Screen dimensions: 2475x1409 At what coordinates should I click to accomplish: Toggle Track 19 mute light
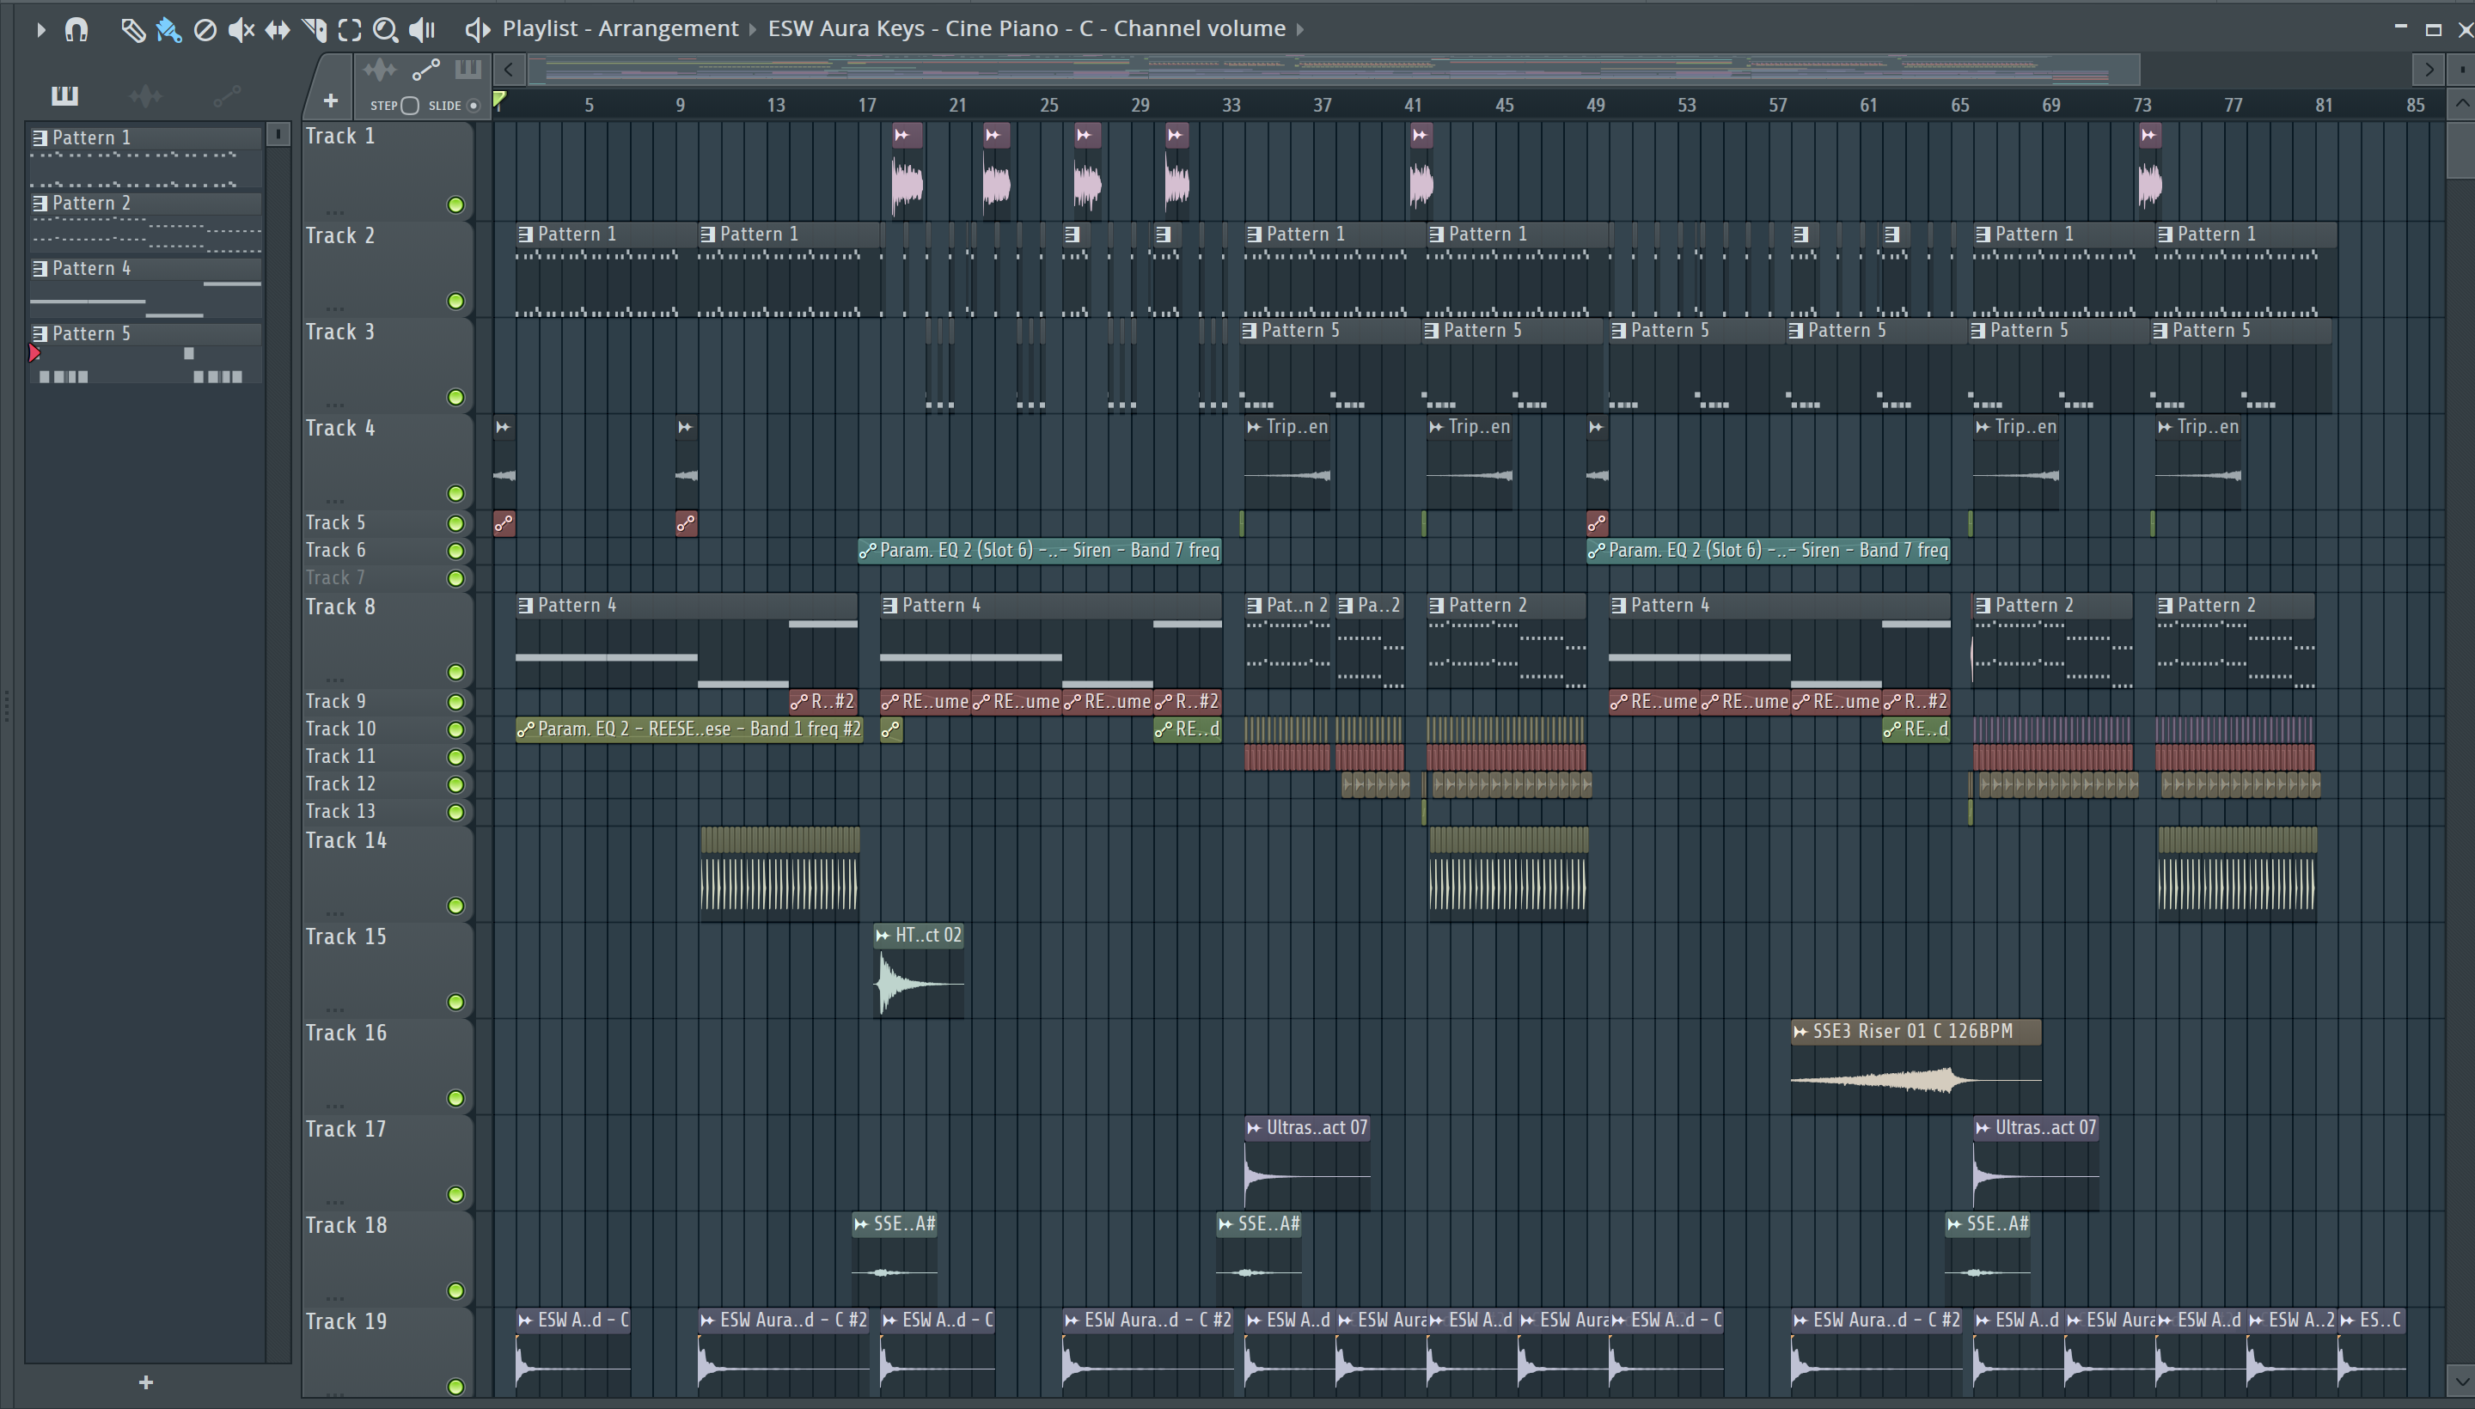[x=455, y=1387]
